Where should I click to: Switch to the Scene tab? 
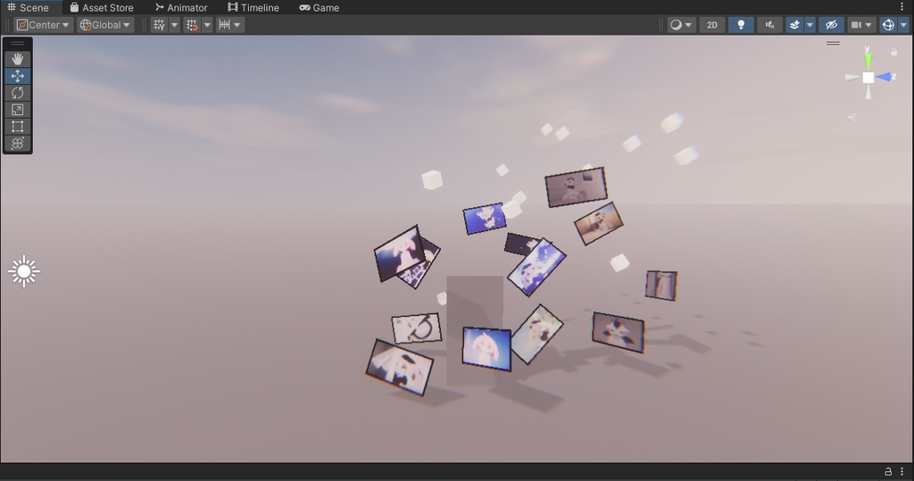(28, 7)
